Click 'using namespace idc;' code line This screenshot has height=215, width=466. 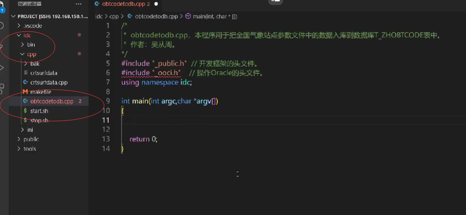[157, 83]
